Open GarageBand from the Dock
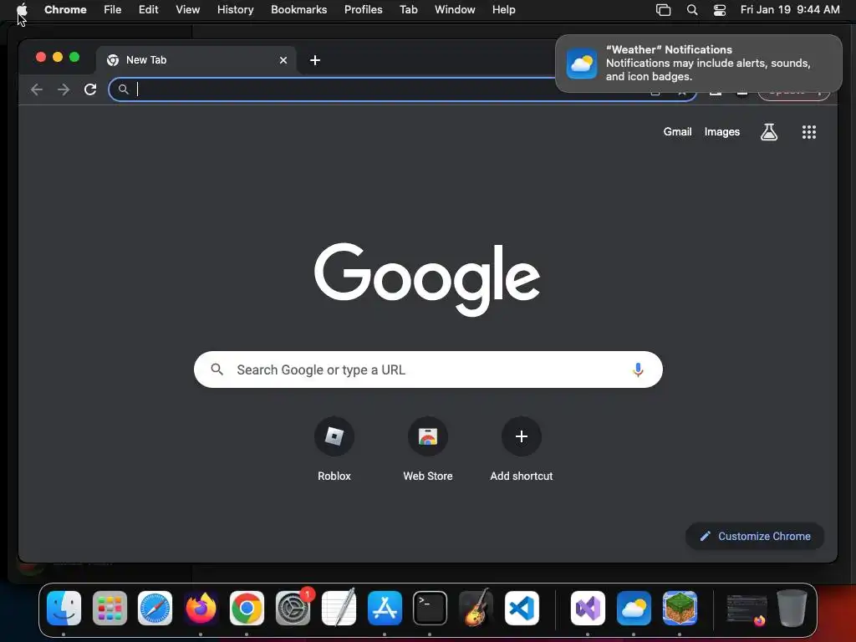Image resolution: width=856 pixels, height=642 pixels. point(476,609)
